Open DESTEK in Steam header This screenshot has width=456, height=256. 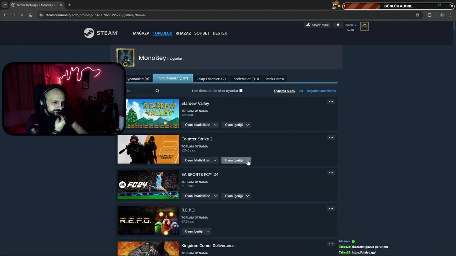(x=220, y=33)
